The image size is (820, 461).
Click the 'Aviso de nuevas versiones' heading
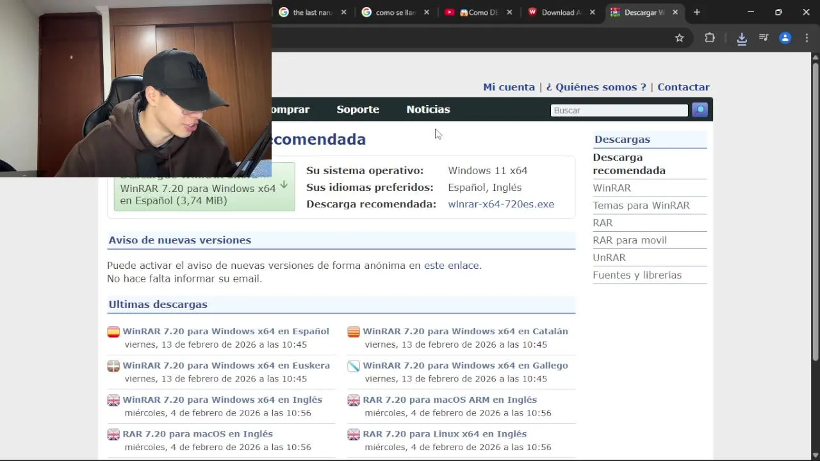179,240
